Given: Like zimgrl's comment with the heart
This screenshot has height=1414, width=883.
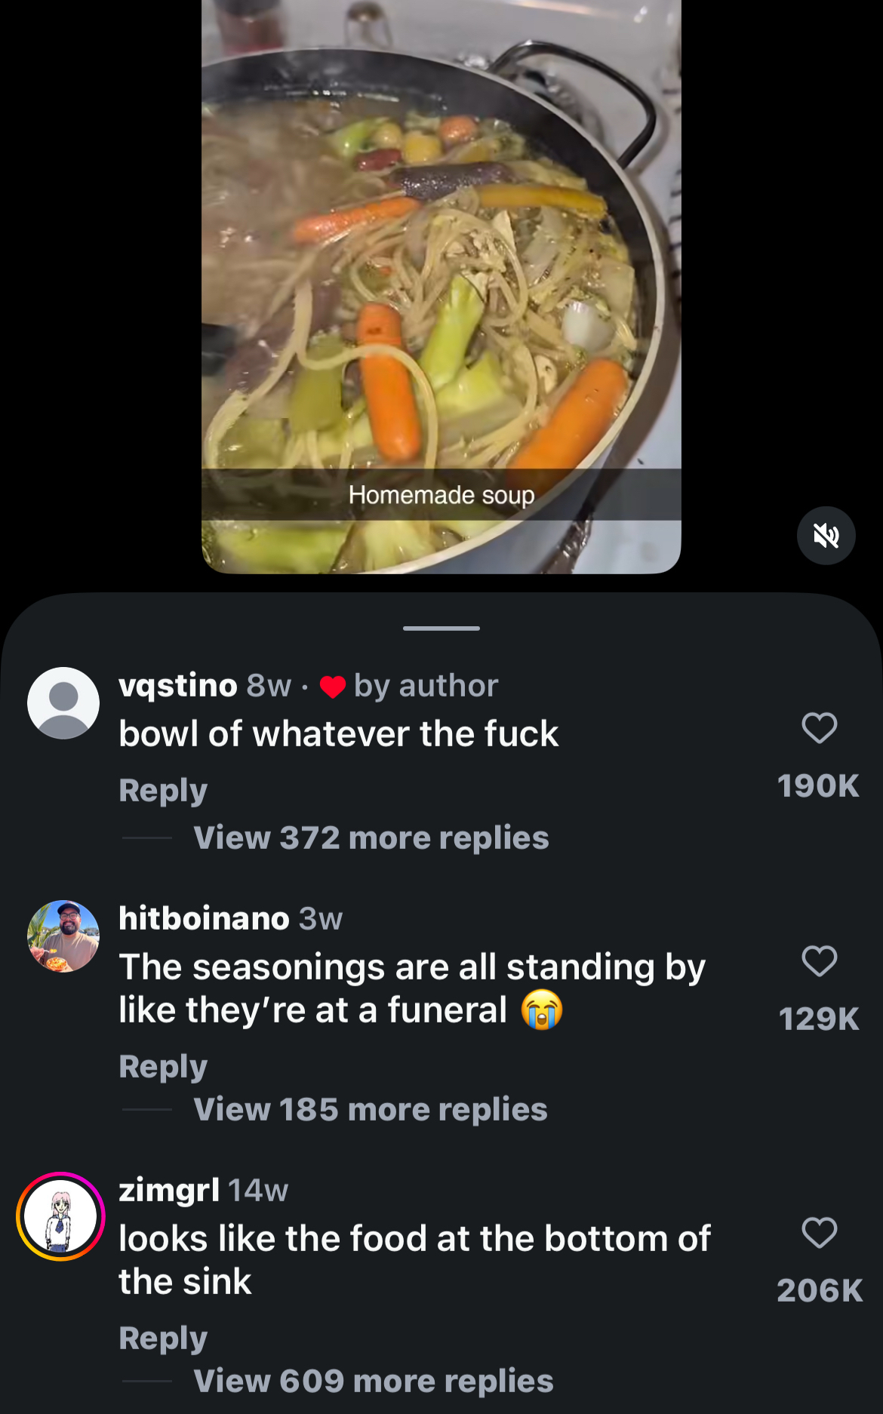Looking at the screenshot, I should (x=819, y=1233).
